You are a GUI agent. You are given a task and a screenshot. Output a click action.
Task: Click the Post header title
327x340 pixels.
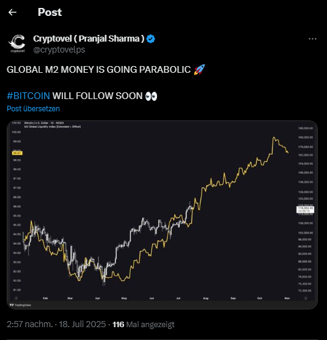click(x=50, y=12)
